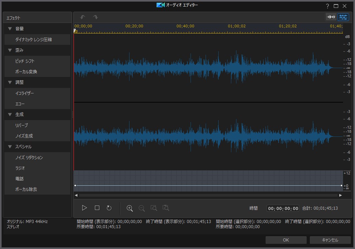Stop playback with the square stop icon
355x249 pixels.
(97, 208)
